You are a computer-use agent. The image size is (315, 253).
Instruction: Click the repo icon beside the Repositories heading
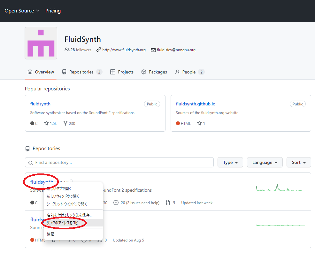(x=27, y=149)
